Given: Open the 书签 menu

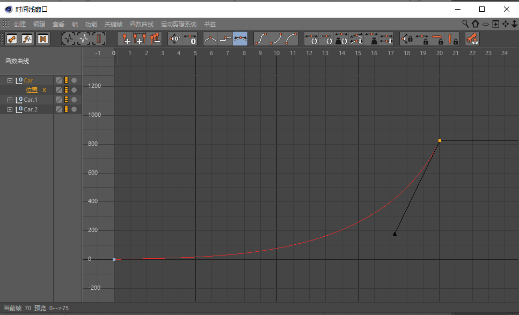Looking at the screenshot, I should [210, 24].
